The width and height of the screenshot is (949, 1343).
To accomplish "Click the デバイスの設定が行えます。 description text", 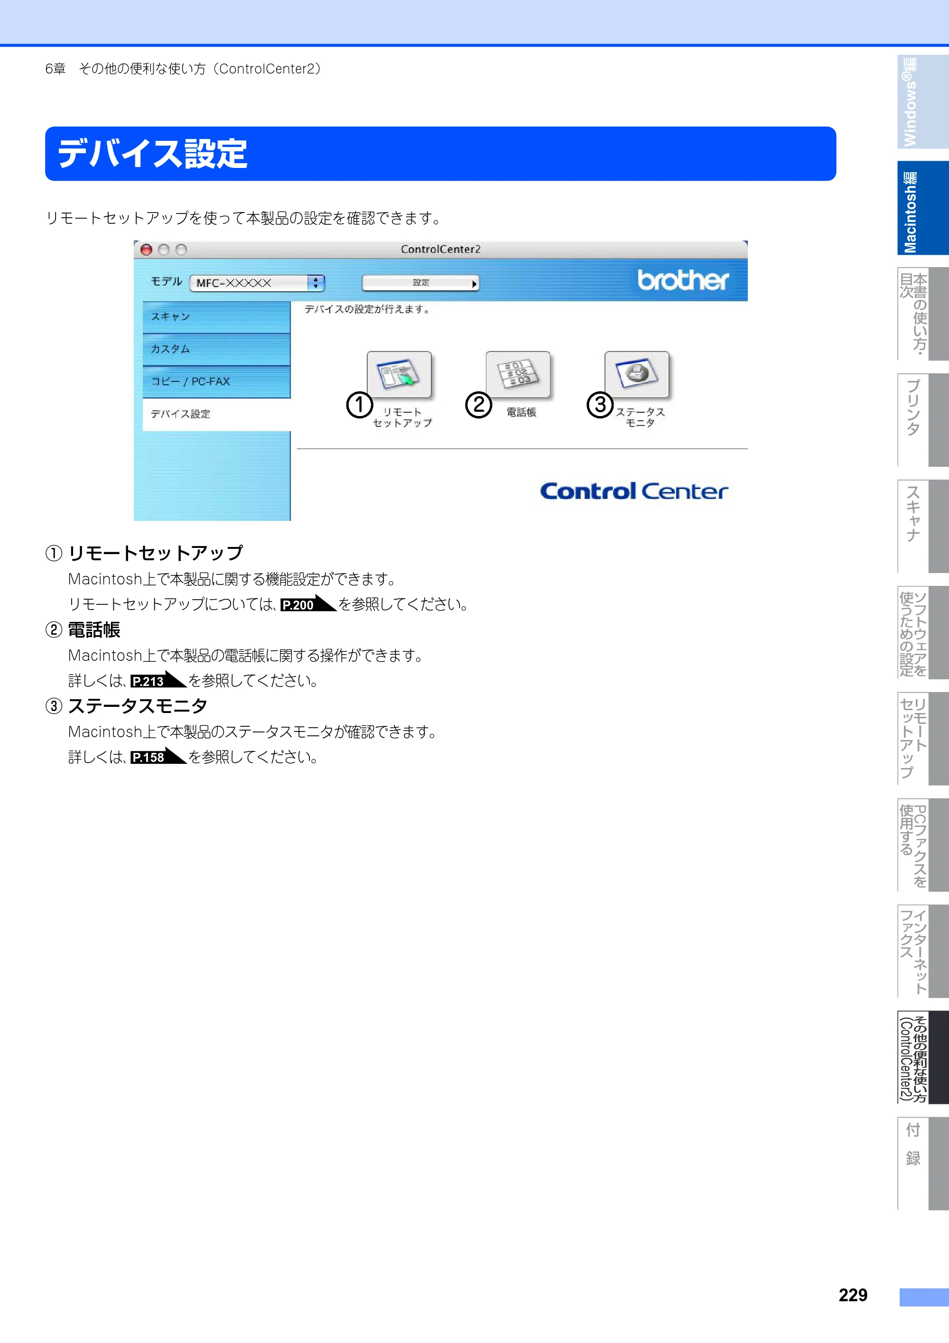I will [367, 309].
